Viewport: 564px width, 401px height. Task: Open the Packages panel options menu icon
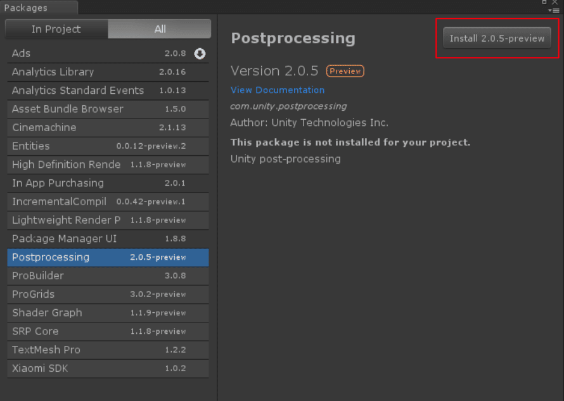pyautogui.click(x=554, y=10)
